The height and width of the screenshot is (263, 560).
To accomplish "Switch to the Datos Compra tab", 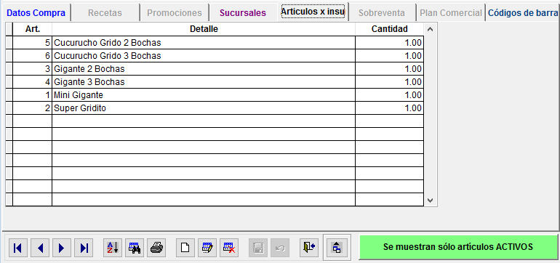I will 36,13.
